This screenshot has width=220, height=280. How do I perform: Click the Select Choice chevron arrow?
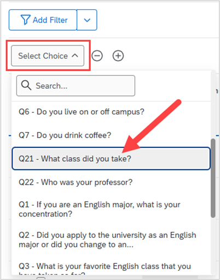[x=75, y=56]
